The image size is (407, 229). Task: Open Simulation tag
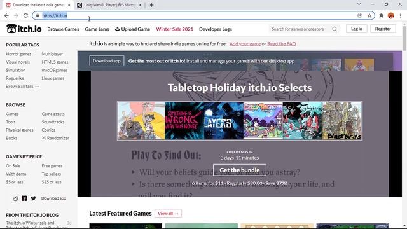click(x=15, y=70)
